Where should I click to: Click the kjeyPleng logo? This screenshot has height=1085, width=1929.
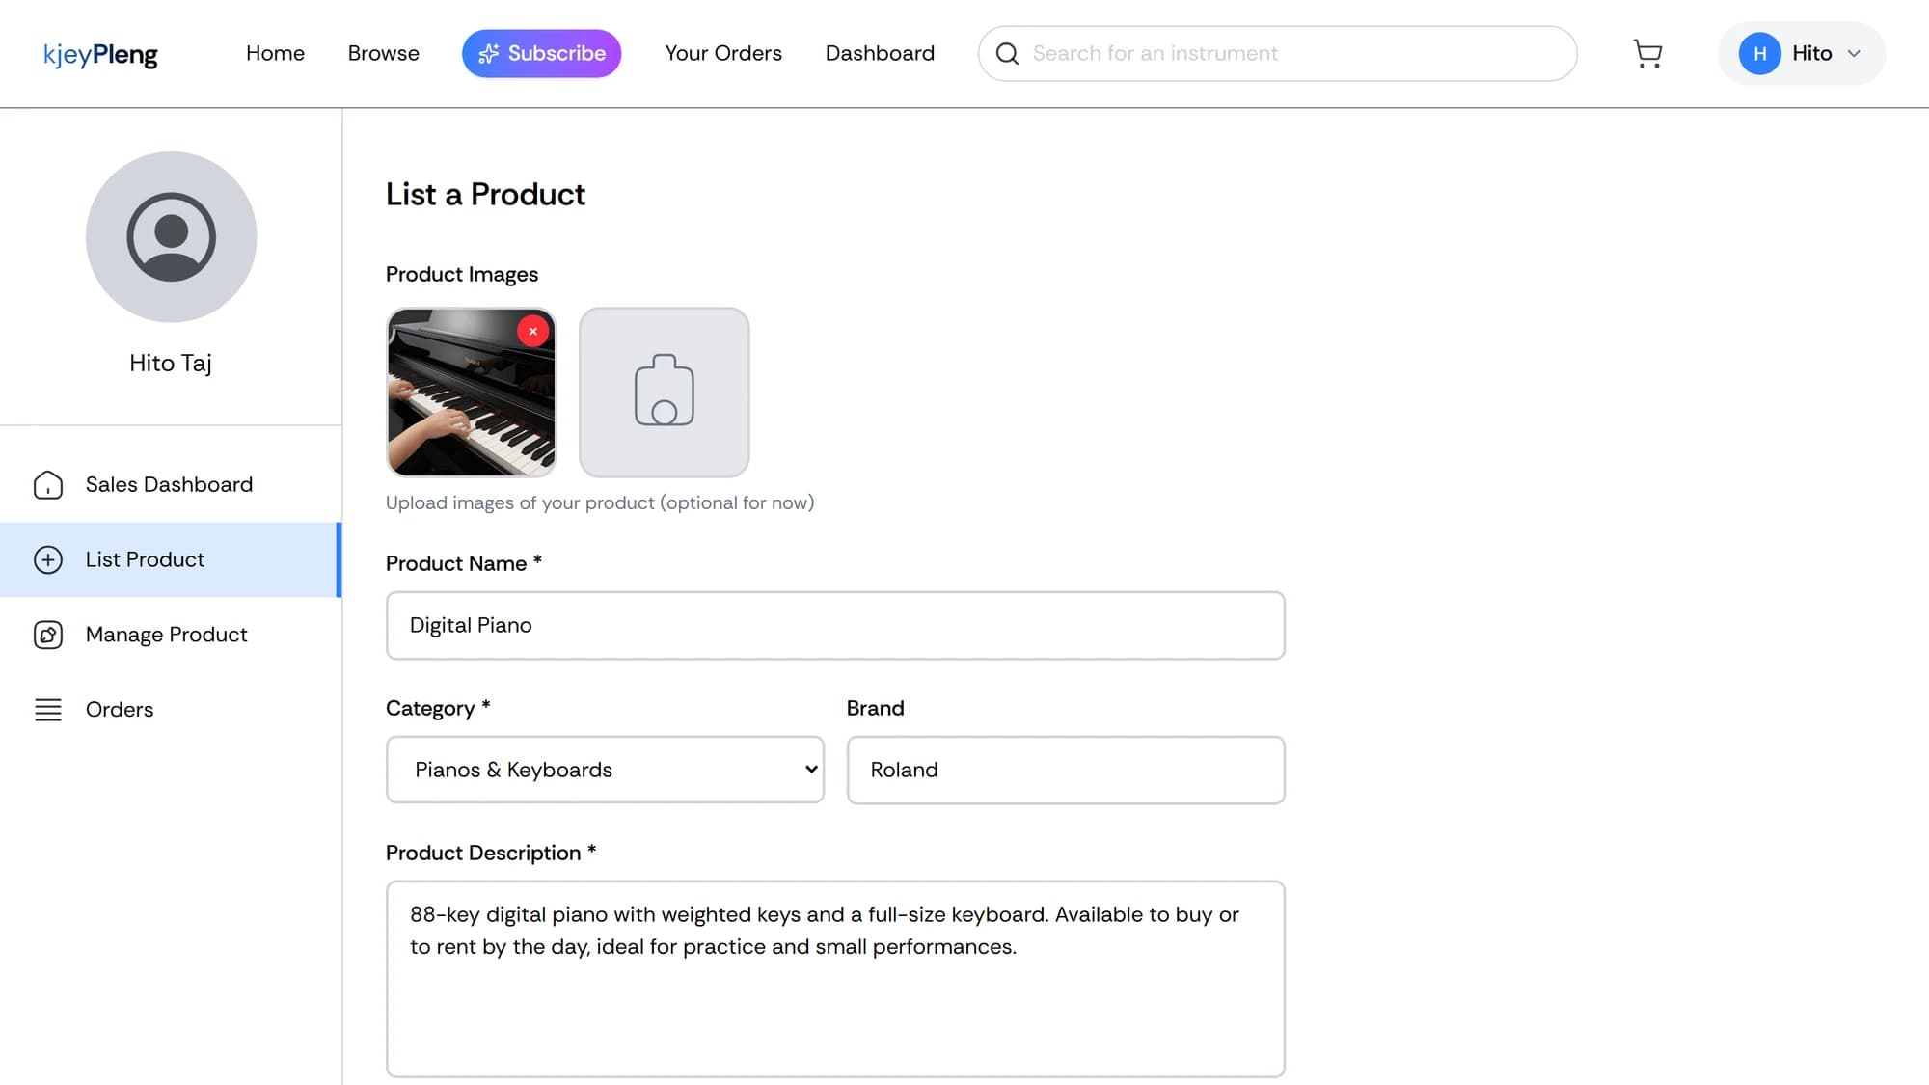pos(100,55)
